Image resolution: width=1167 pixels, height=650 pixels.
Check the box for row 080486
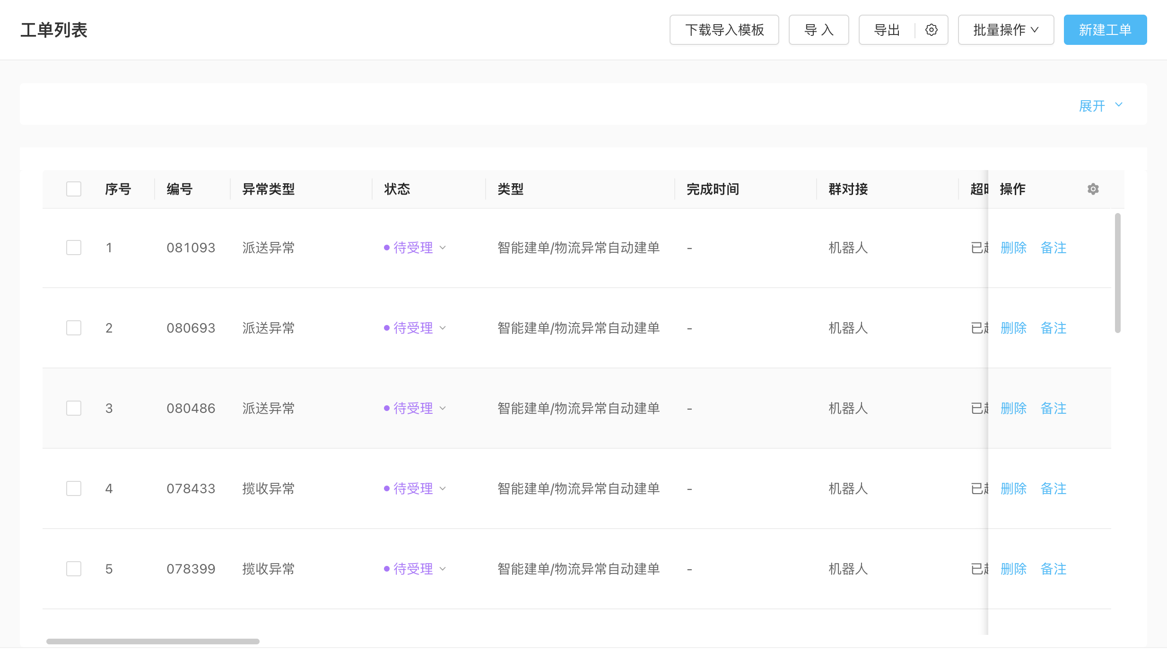coord(74,408)
